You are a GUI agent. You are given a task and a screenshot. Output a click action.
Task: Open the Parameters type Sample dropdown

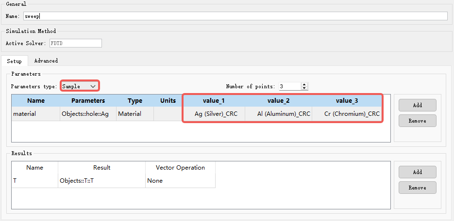tap(80, 86)
